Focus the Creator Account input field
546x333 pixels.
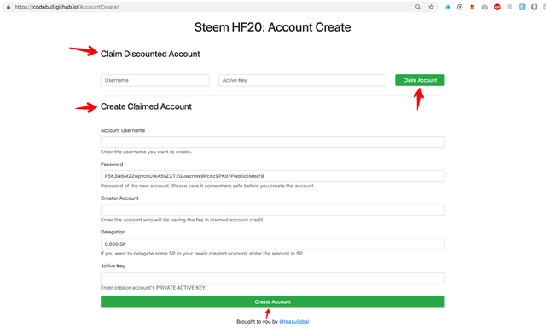(x=273, y=210)
